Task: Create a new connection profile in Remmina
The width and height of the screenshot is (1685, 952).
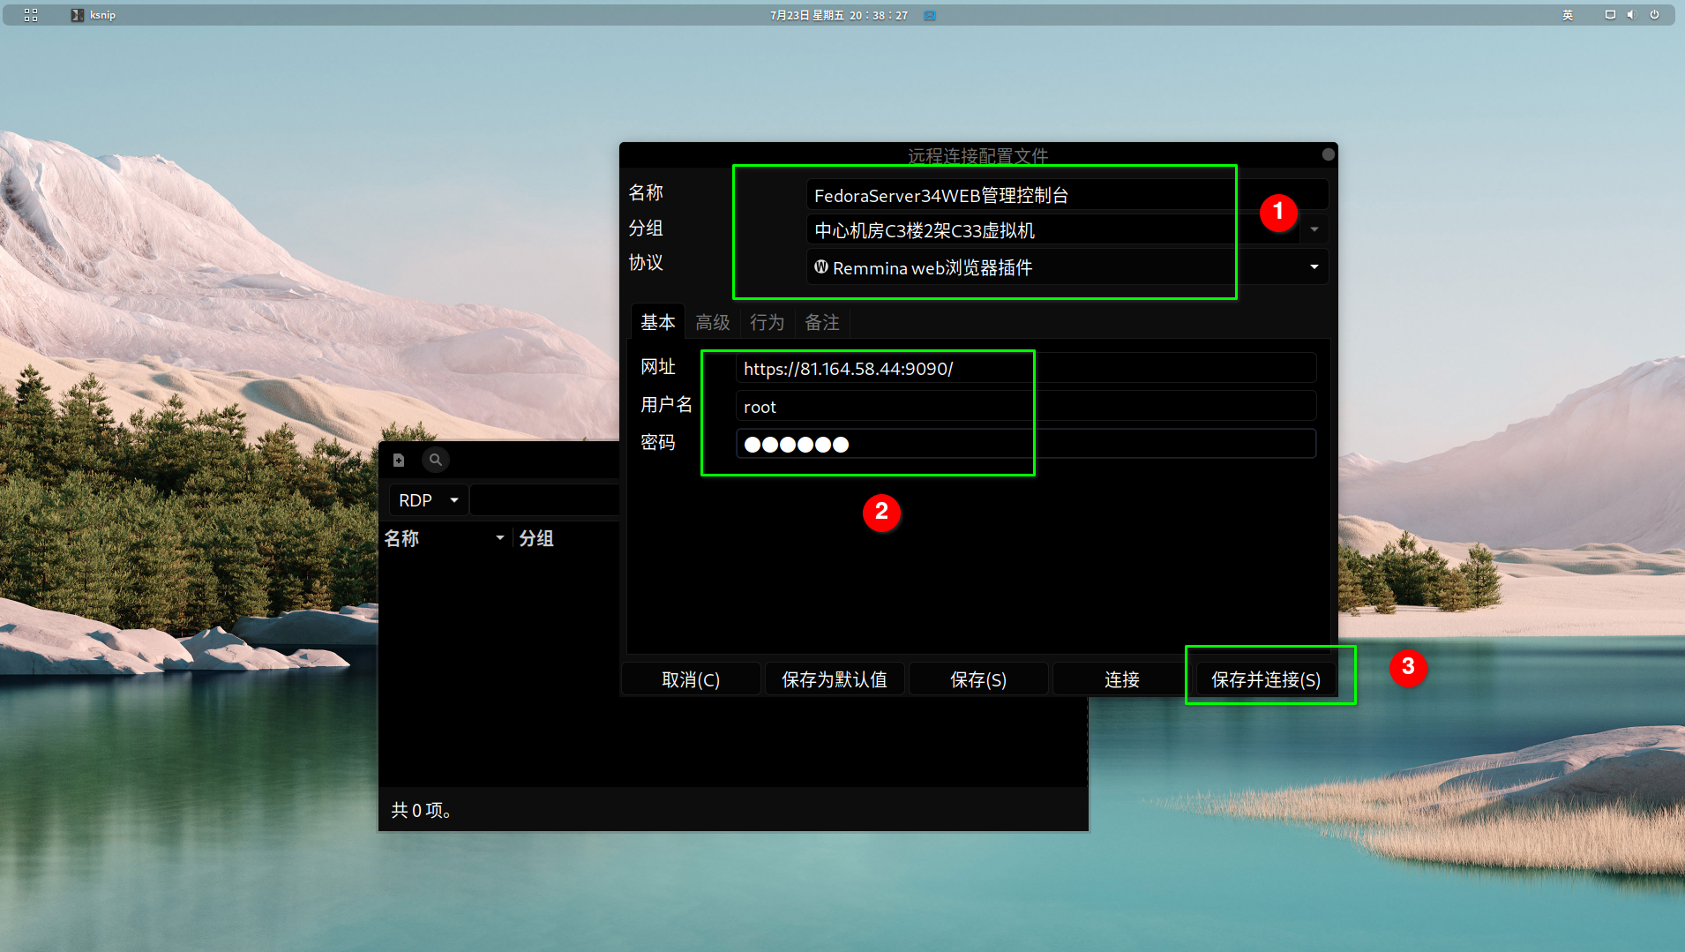Action: [399, 460]
